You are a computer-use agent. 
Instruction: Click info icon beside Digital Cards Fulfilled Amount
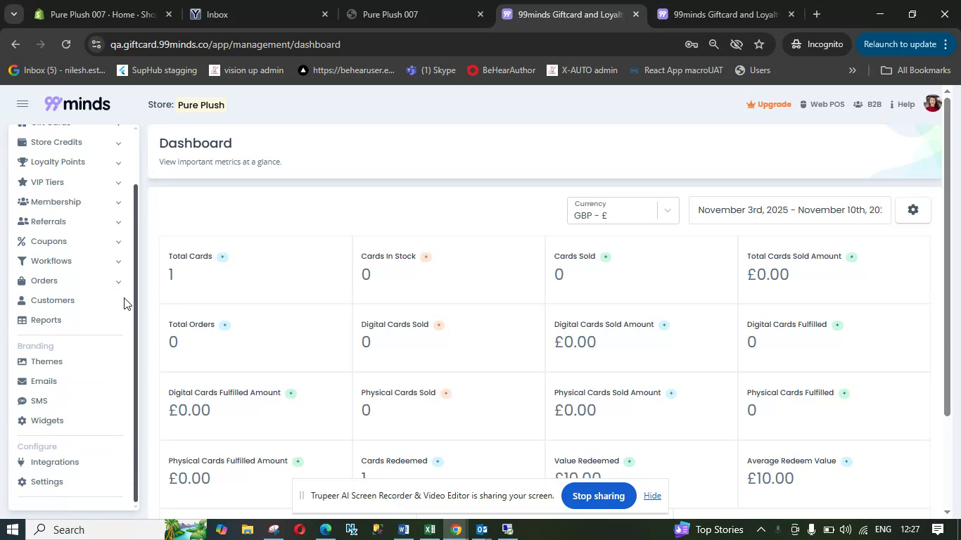point(291,393)
